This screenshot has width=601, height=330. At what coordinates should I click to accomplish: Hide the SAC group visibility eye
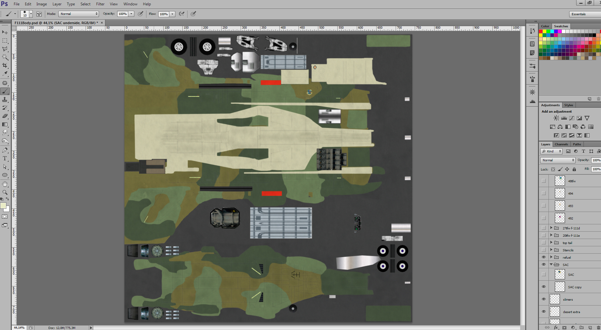tap(544, 264)
